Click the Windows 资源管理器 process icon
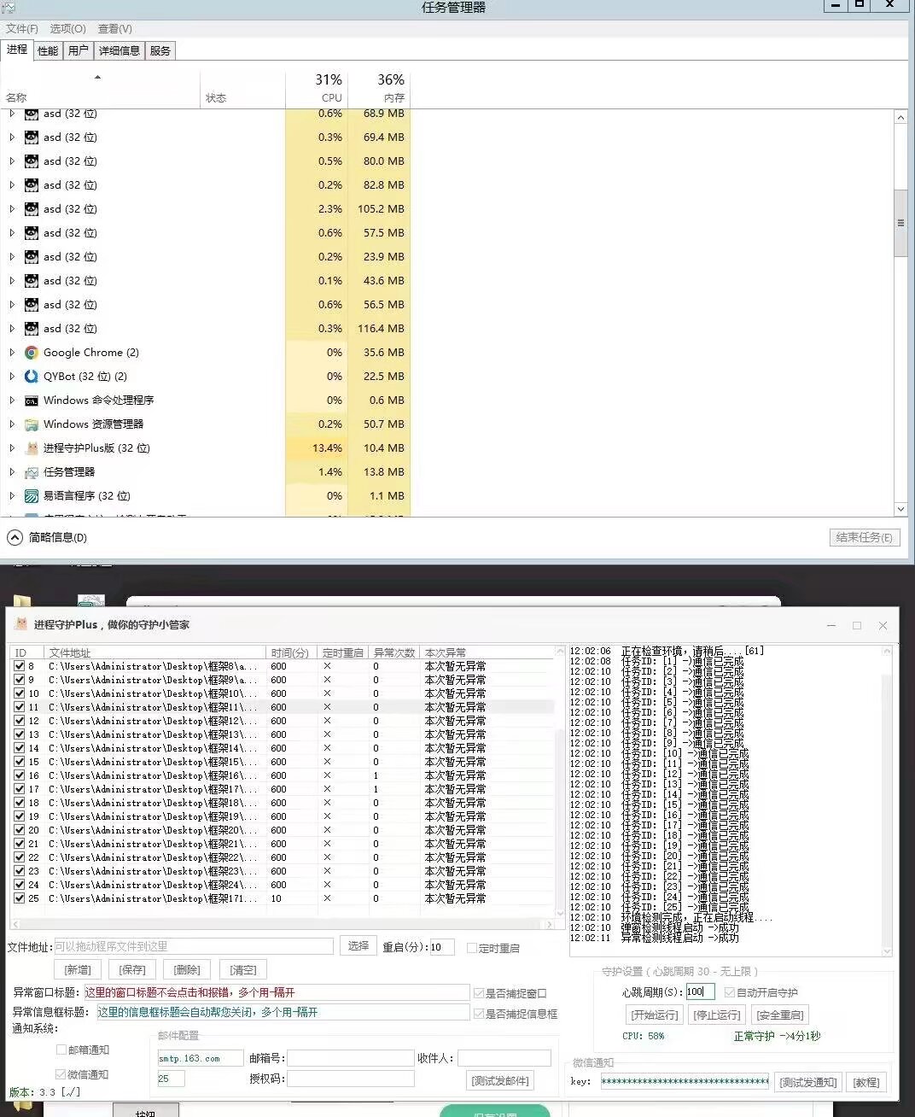Image resolution: width=915 pixels, height=1117 pixels. click(x=32, y=424)
